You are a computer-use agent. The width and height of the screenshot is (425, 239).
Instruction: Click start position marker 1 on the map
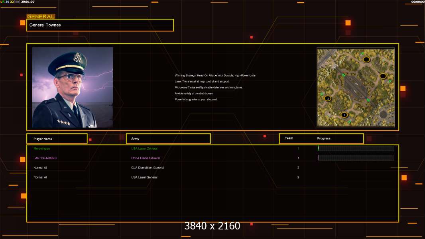[x=344, y=115]
